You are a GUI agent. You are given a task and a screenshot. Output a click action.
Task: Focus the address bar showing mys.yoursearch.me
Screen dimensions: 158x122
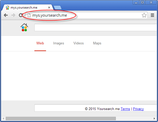click(87, 15)
